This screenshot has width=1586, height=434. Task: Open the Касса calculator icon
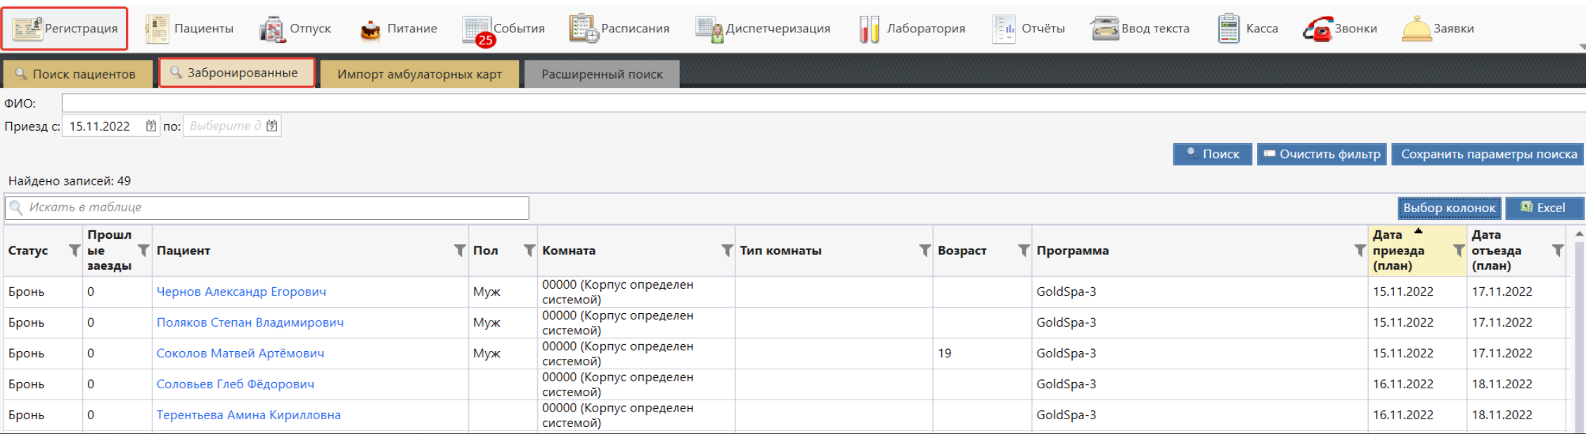click(1228, 29)
